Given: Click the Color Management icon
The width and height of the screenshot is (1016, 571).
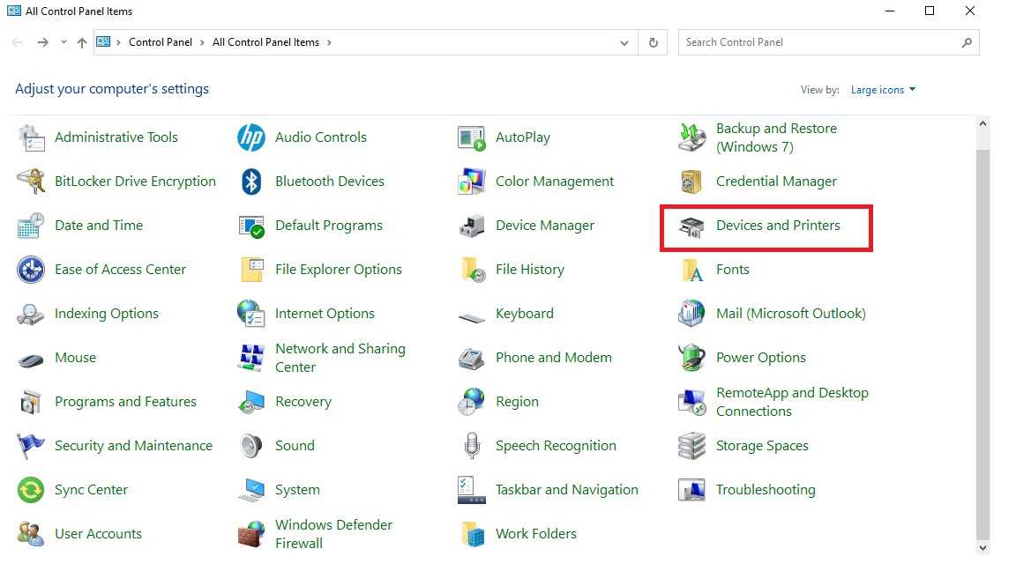Looking at the screenshot, I should pos(472,182).
